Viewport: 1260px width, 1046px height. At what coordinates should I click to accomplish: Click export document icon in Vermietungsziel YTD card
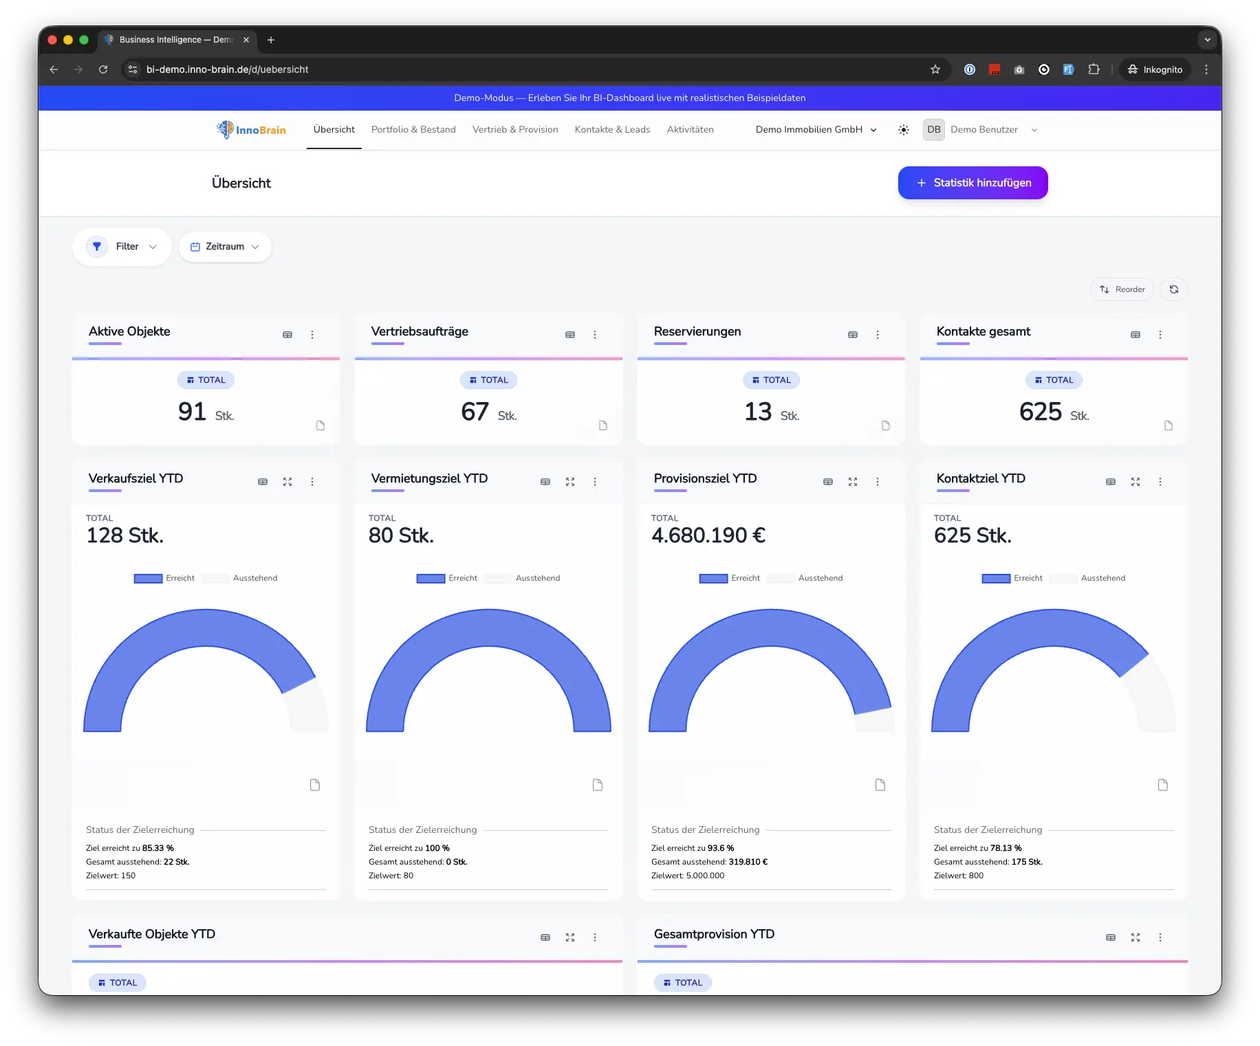[x=598, y=785]
